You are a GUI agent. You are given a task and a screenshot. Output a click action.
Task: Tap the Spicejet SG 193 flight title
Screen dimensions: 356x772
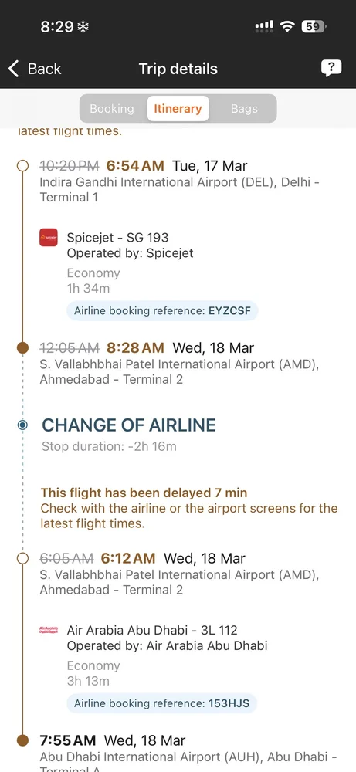117,237
